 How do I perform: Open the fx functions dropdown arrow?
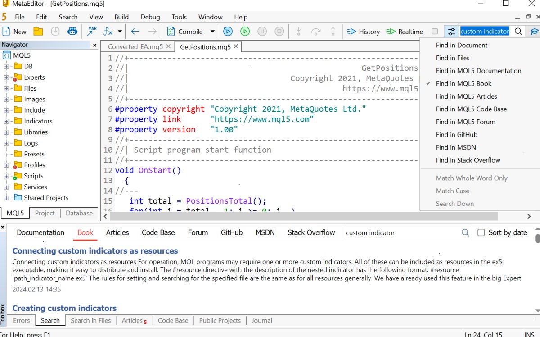[x=120, y=32]
